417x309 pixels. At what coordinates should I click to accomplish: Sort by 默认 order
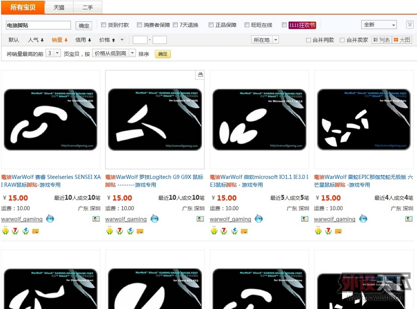pos(13,40)
